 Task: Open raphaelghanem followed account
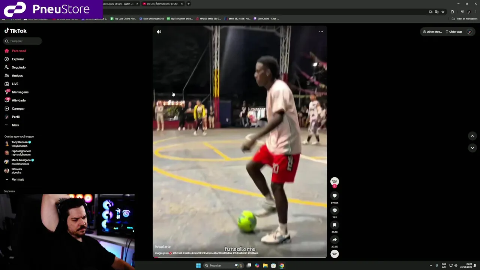pyautogui.click(x=18, y=153)
